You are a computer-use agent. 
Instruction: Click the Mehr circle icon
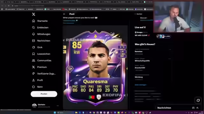pyautogui.click(x=33, y=87)
